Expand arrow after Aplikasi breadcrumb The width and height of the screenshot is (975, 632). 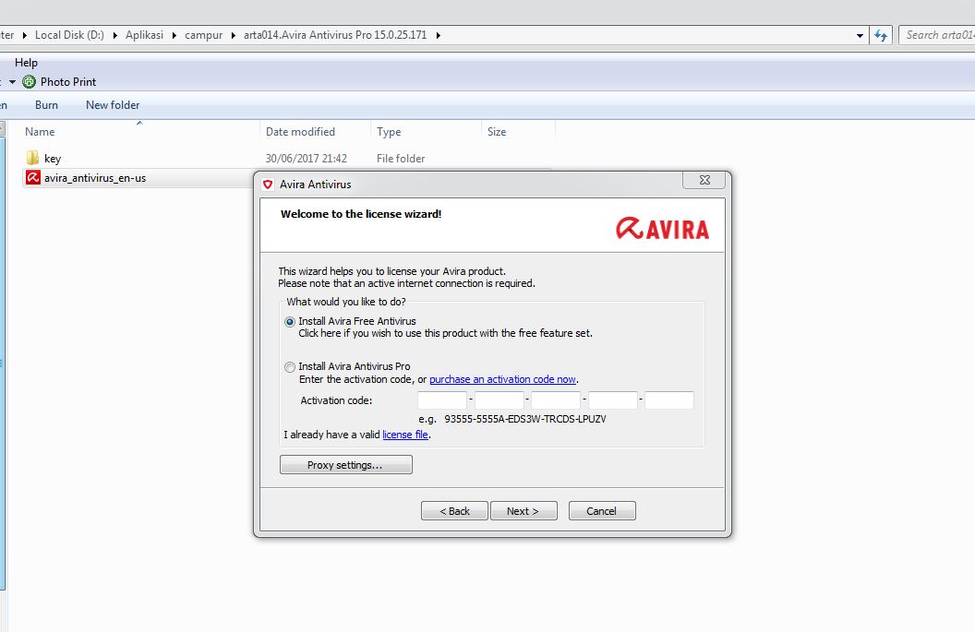(x=175, y=35)
